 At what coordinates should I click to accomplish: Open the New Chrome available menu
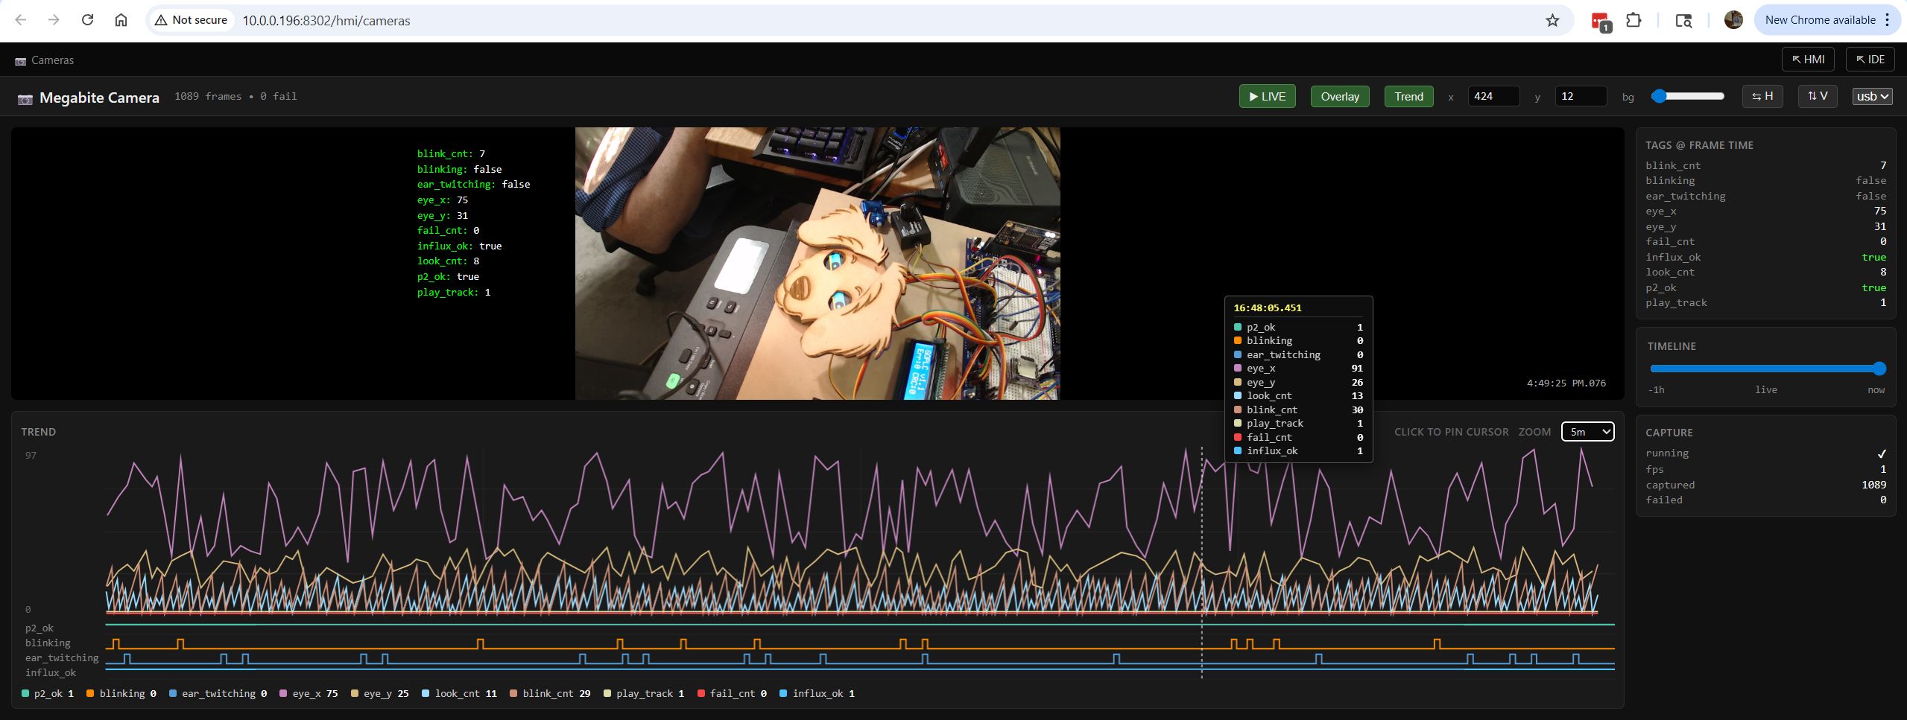pos(1827,20)
